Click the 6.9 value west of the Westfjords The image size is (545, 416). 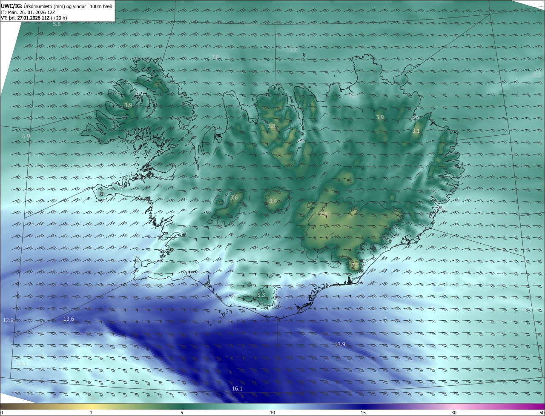pos(26,137)
